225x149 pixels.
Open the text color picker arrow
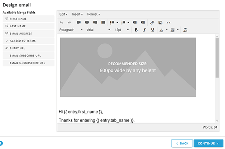coord(166,30)
